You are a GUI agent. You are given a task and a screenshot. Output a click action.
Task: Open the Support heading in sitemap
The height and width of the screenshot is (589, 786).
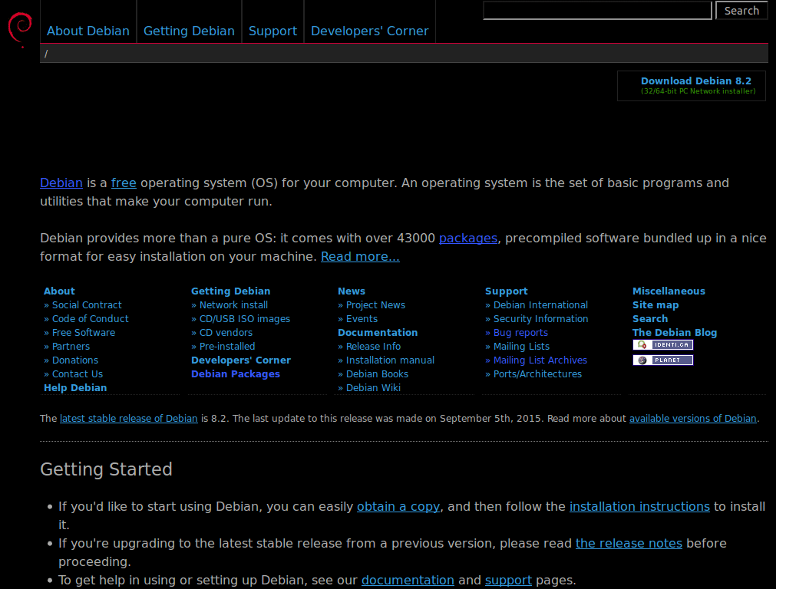(507, 291)
